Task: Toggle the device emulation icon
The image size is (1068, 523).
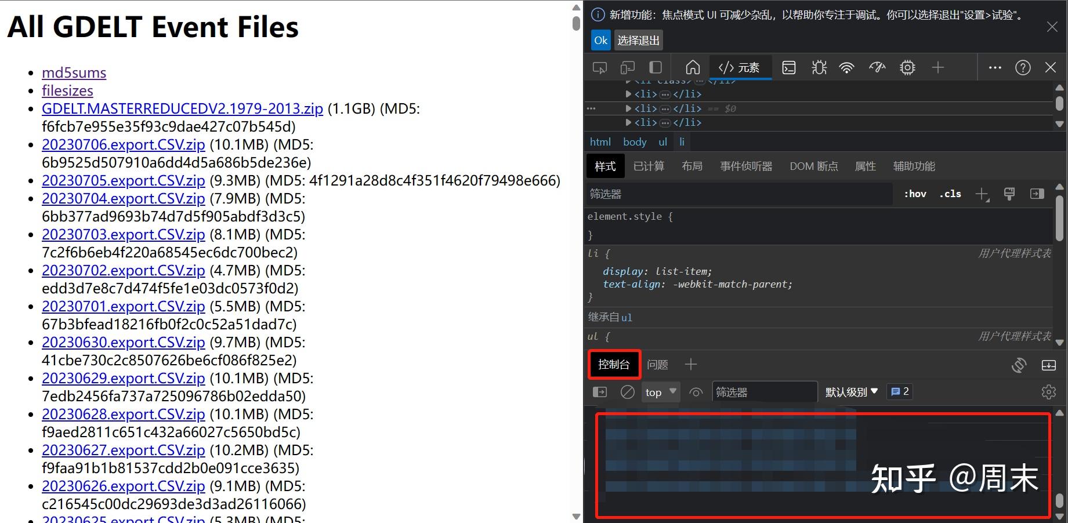Action: pyautogui.click(x=627, y=67)
